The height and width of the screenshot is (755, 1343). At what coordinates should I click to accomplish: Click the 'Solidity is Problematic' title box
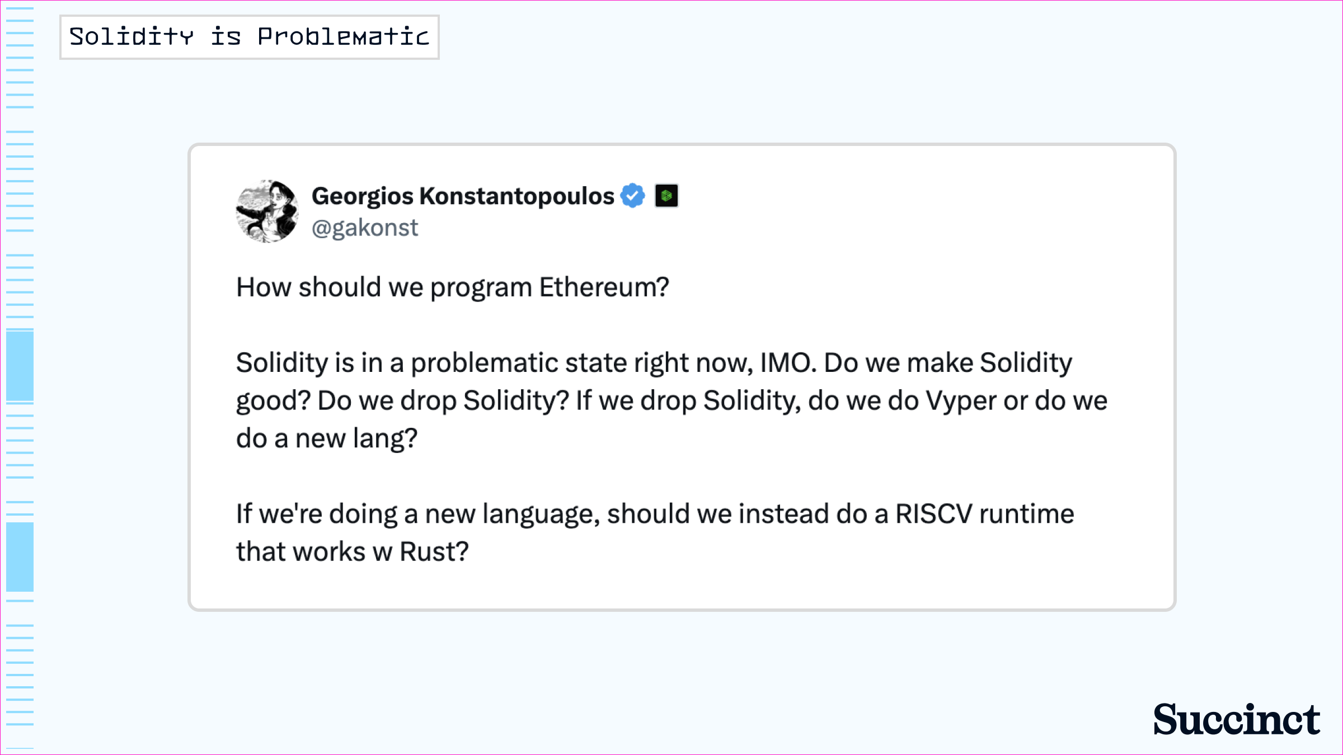[250, 37]
